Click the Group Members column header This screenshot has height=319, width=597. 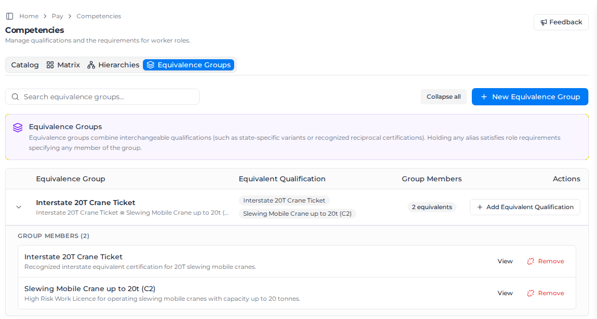coord(432,179)
